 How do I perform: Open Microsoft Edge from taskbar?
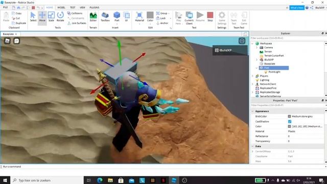click(100, 180)
